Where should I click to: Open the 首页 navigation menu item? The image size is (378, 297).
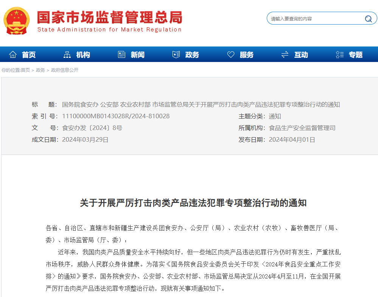point(29,55)
